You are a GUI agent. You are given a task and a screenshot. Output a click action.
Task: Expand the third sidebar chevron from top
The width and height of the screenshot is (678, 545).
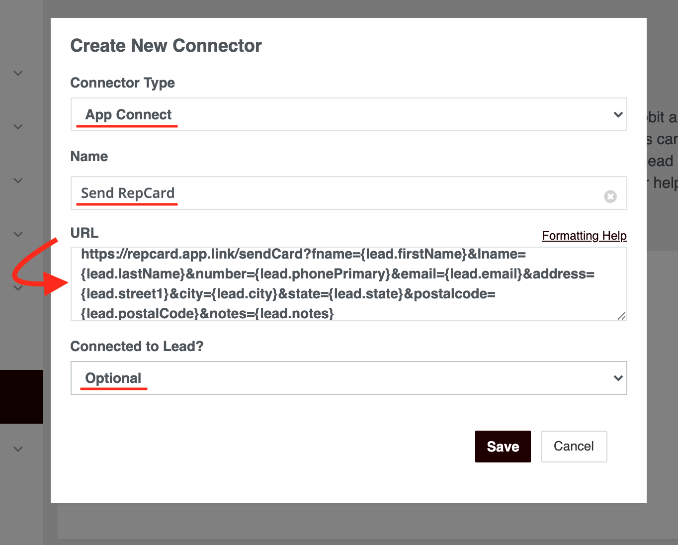(18, 181)
